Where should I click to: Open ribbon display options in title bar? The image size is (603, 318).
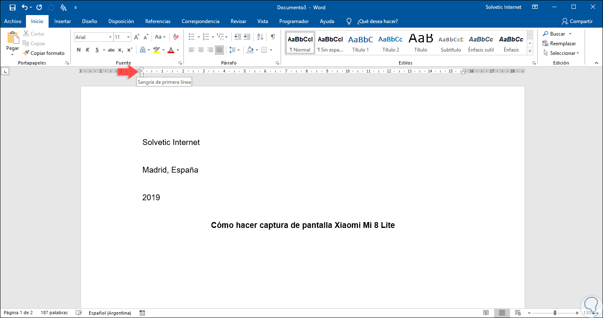535,7
